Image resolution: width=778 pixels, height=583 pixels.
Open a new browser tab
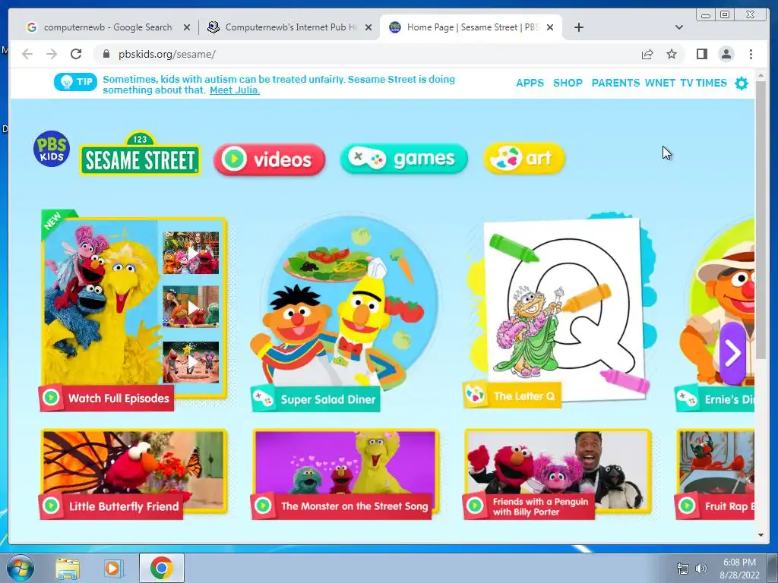tap(578, 27)
